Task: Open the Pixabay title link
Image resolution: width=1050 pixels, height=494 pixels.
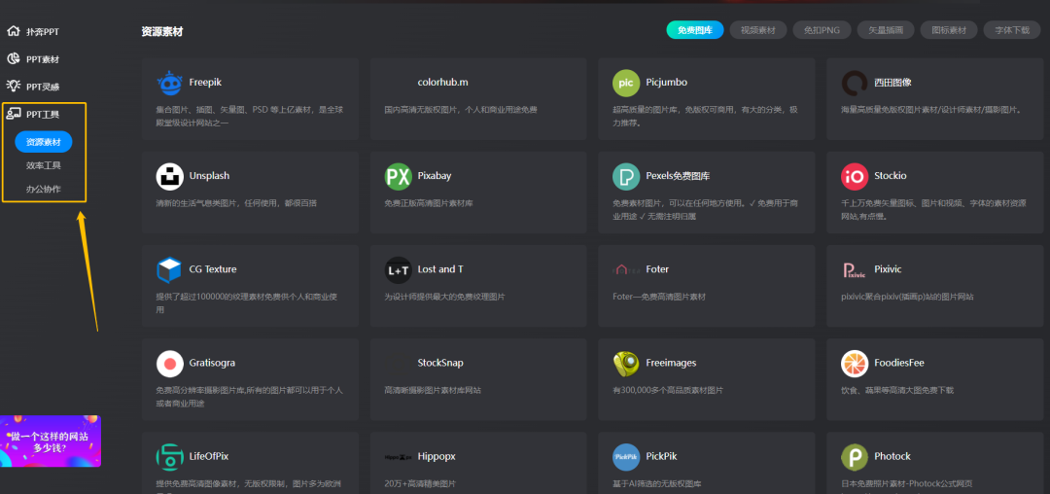Action: [435, 175]
